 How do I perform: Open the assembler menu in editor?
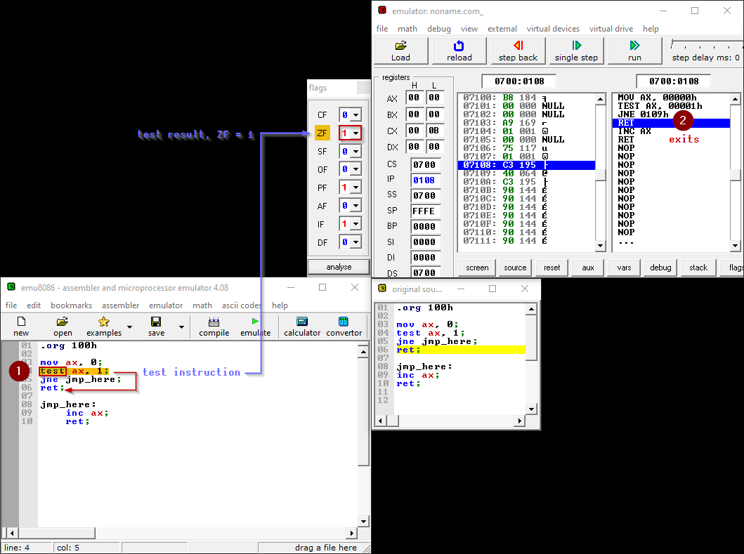coord(121,305)
